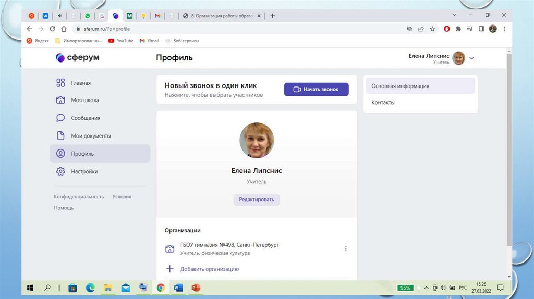Expand user account menu chevron

pos(472,58)
